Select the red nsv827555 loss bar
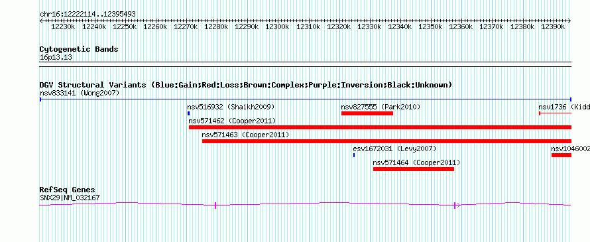The image size is (590, 242). tap(367, 113)
